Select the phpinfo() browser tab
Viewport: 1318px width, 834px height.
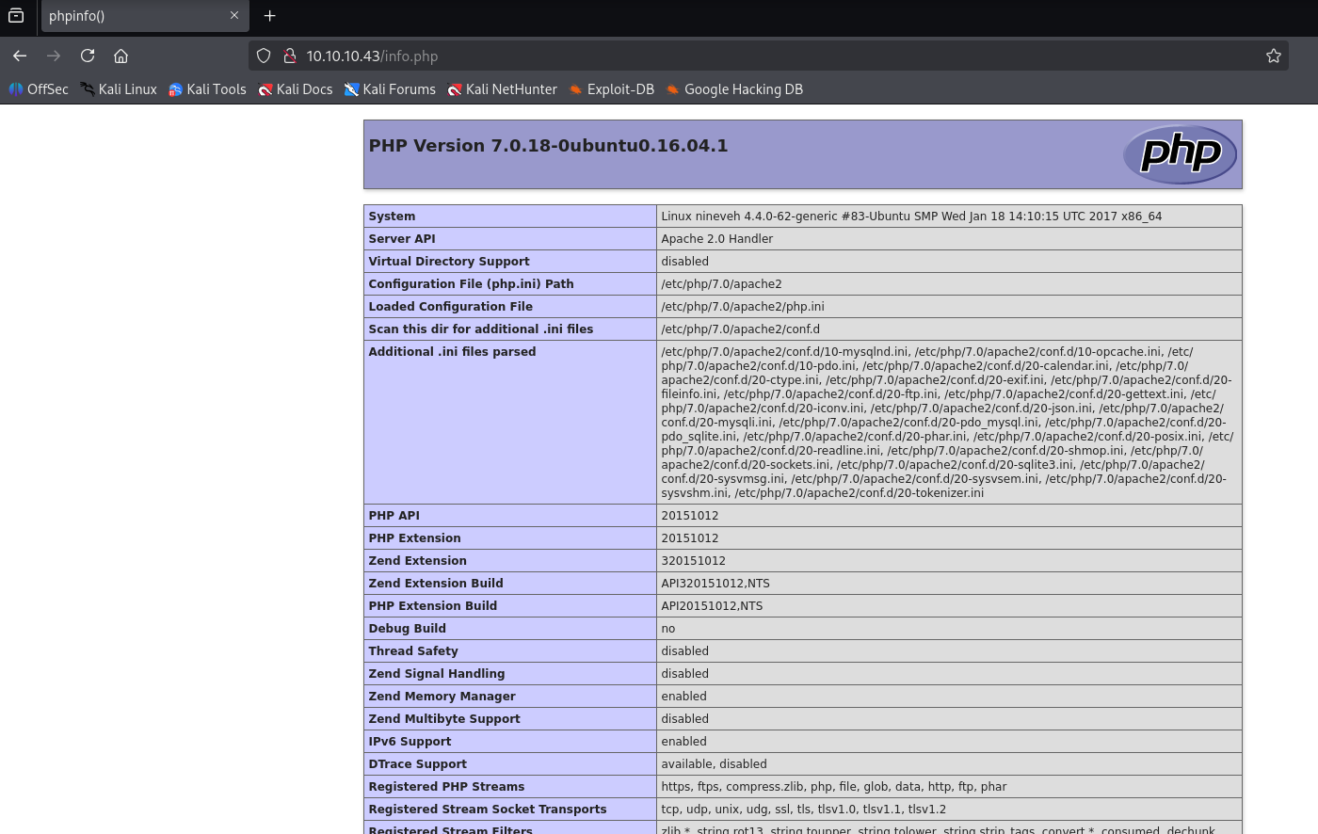click(x=145, y=16)
